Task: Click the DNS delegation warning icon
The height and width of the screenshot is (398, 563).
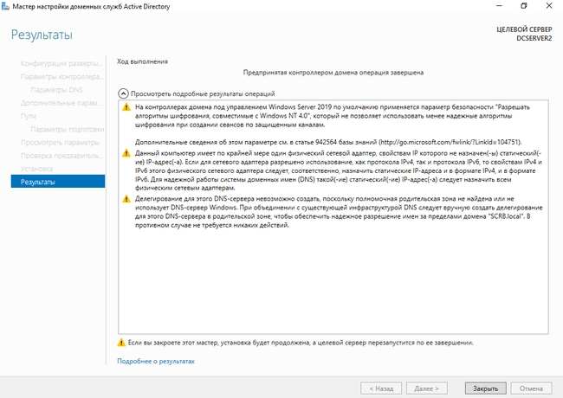Action: 127,200
